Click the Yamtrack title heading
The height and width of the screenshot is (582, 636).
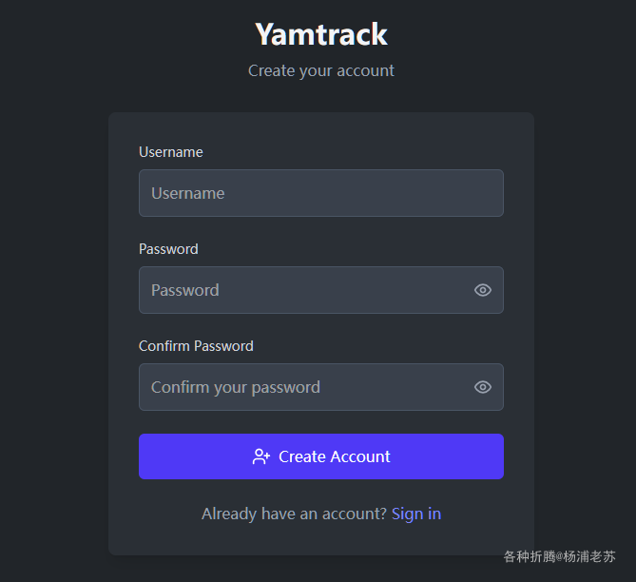coord(321,34)
